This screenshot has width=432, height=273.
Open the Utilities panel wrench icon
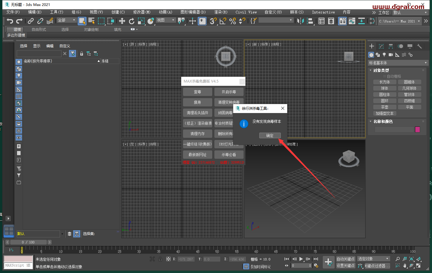(x=419, y=46)
